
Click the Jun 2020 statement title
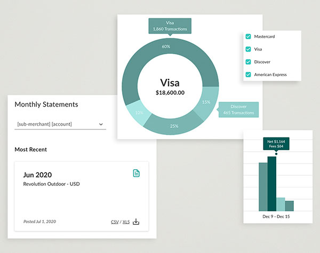(37, 175)
